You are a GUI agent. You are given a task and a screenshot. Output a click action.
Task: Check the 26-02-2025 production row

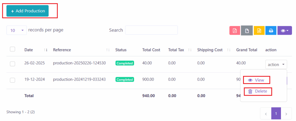click(12, 64)
